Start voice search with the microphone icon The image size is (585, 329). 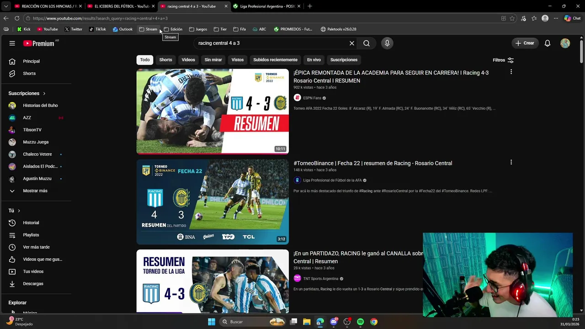(x=387, y=43)
